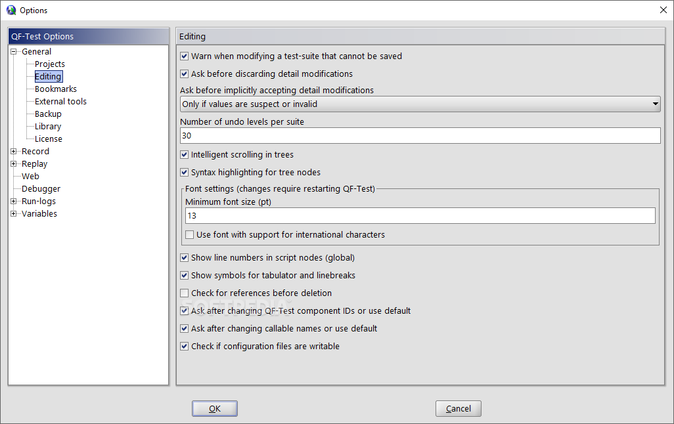Viewport: 674px width, 424px height.
Task: Click the QF-Test app icon in title bar
Action: [x=11, y=10]
